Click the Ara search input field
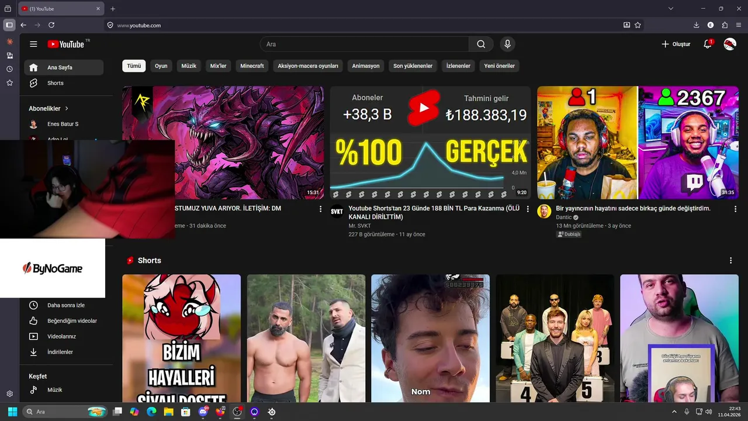The height and width of the screenshot is (421, 748). (364, 44)
